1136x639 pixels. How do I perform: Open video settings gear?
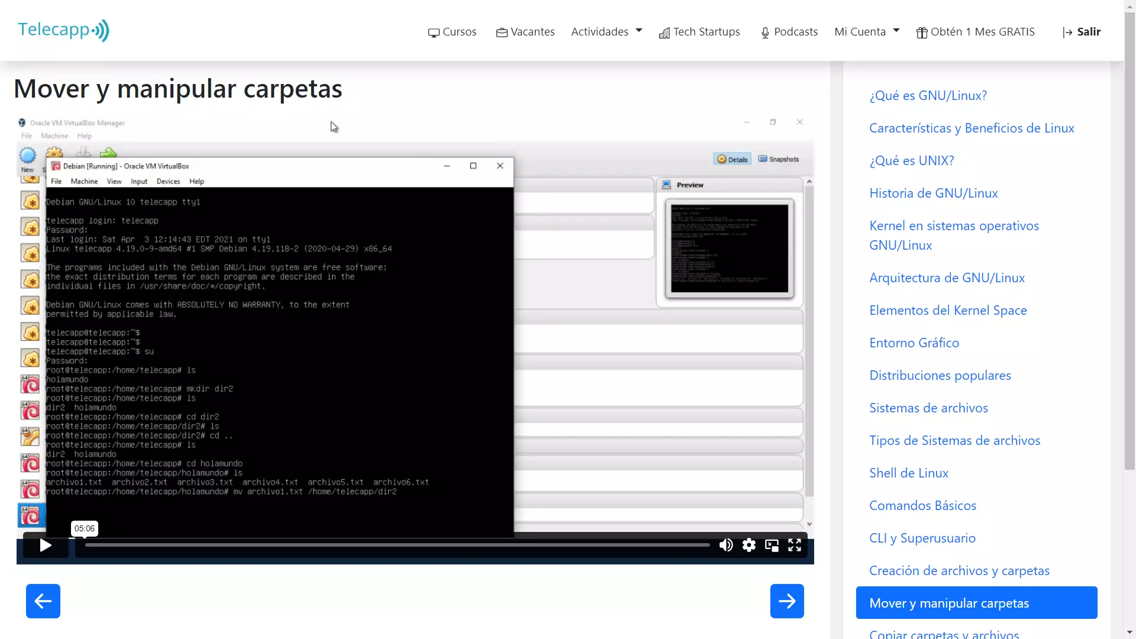click(x=749, y=545)
